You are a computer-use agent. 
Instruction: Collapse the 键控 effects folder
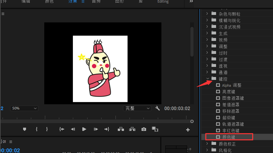[x=207, y=79]
